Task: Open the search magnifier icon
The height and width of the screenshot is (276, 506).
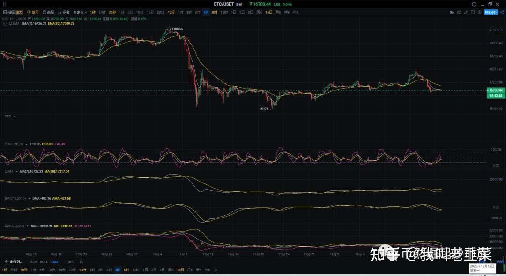Action: [x=474, y=4]
